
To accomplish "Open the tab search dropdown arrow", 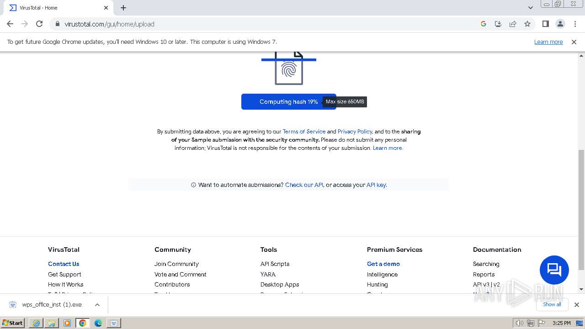I will (530, 8).
